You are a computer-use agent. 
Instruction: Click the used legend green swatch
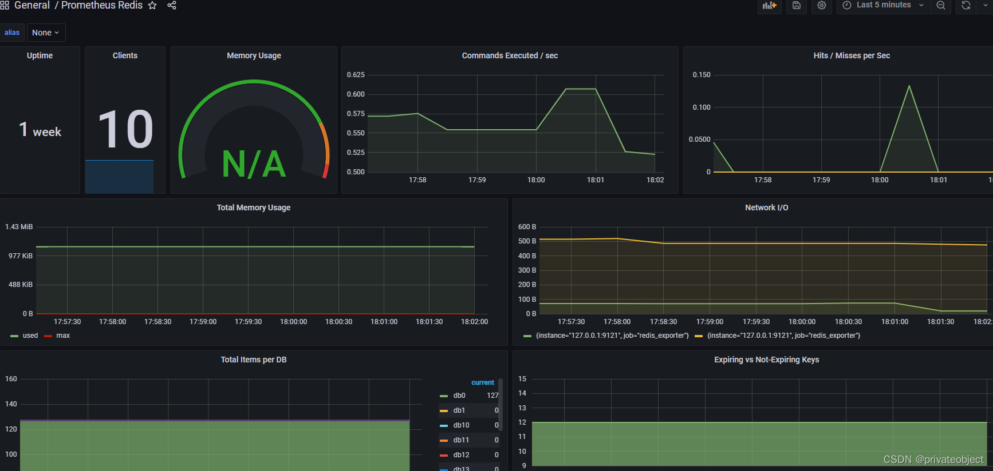click(14, 336)
